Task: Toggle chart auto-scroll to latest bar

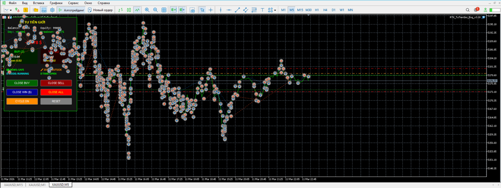Action: [173, 10]
